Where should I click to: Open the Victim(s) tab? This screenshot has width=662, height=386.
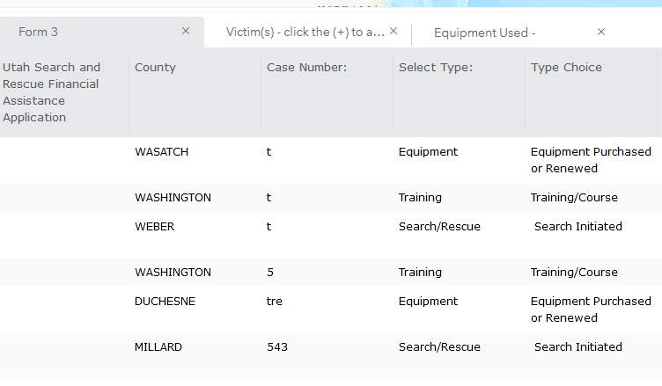click(x=305, y=32)
